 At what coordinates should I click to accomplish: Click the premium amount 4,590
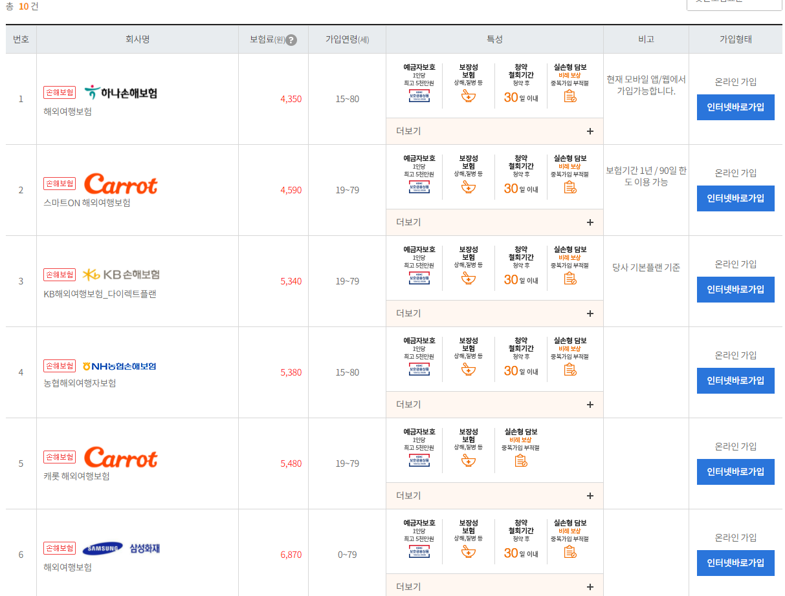(291, 190)
